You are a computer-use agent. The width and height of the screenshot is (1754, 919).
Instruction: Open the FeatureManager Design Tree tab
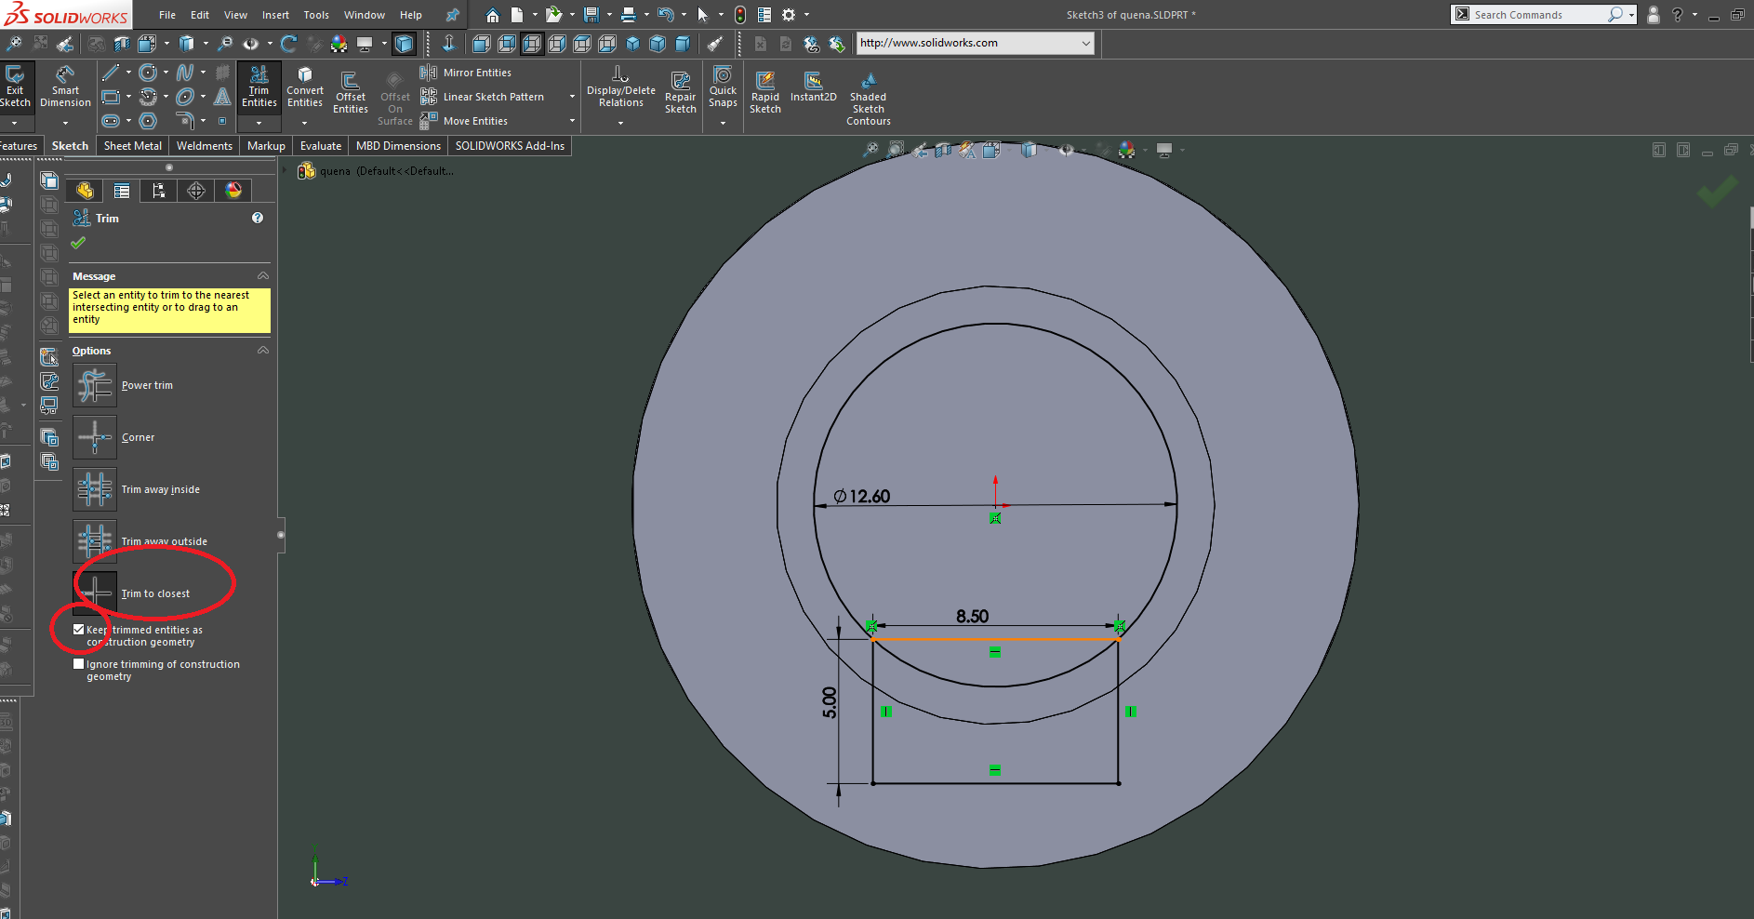pos(85,191)
